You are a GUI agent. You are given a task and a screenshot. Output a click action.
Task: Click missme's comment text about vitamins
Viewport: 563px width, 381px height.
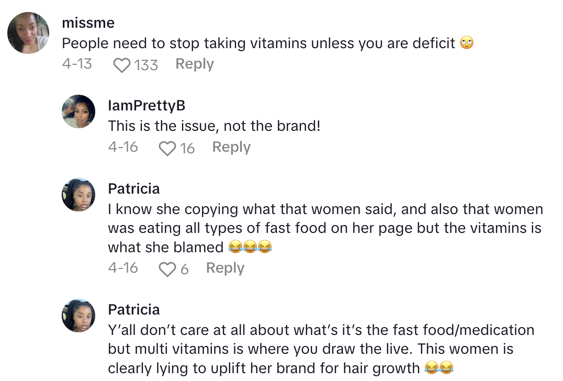258,43
